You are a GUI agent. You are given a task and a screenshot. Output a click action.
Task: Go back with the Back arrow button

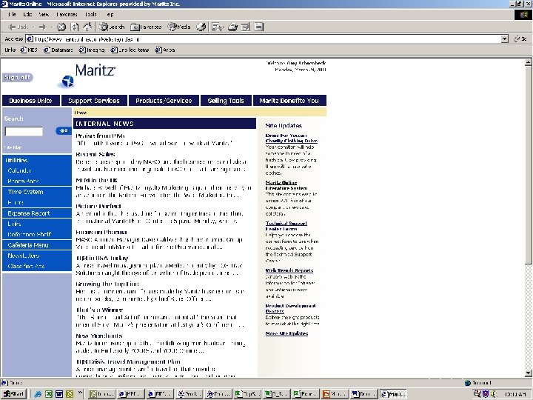point(18,27)
